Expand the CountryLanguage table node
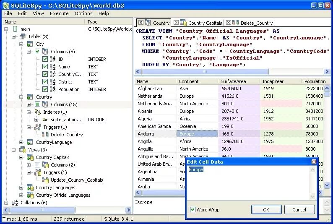333x224 pixels. coord(21,142)
